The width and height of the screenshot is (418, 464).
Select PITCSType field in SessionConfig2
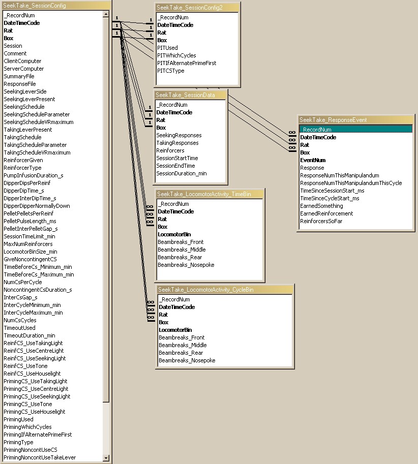point(170,71)
